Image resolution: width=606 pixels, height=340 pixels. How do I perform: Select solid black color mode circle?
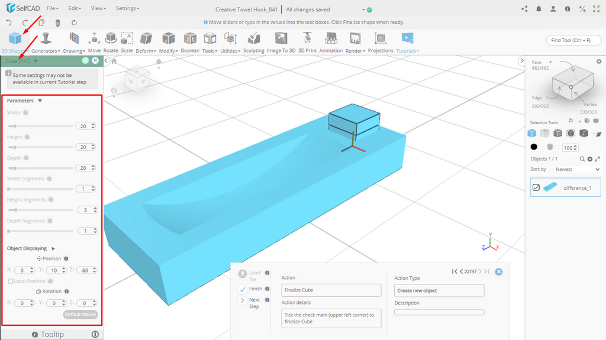coord(534,147)
